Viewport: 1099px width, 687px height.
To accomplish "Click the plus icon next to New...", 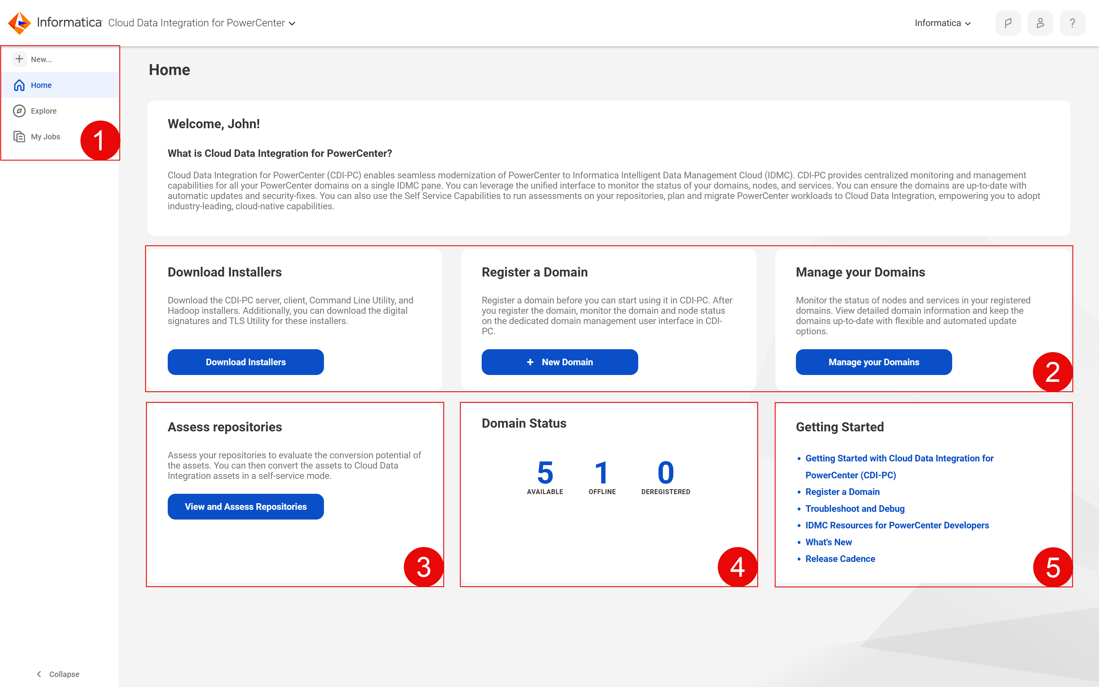I will pyautogui.click(x=19, y=59).
